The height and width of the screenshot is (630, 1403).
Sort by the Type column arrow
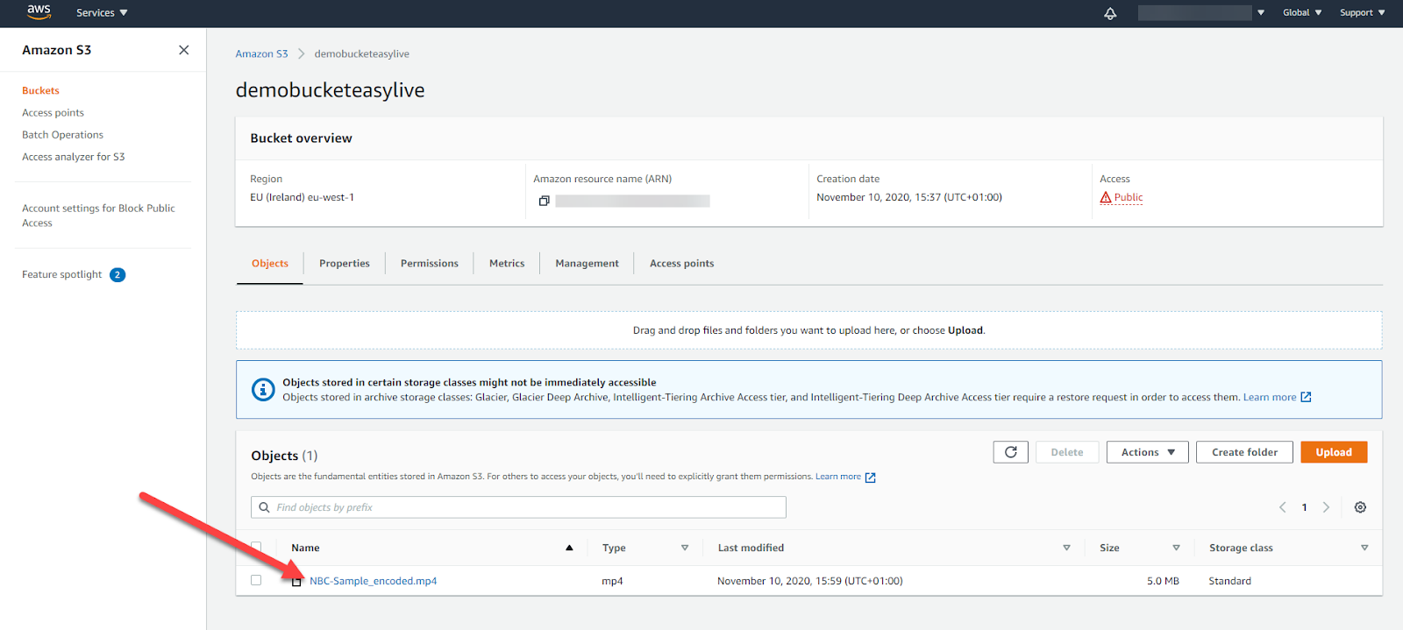pos(685,548)
